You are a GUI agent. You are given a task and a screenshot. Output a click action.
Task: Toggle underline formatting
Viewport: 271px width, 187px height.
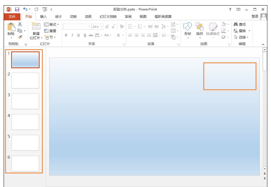pos(78,35)
